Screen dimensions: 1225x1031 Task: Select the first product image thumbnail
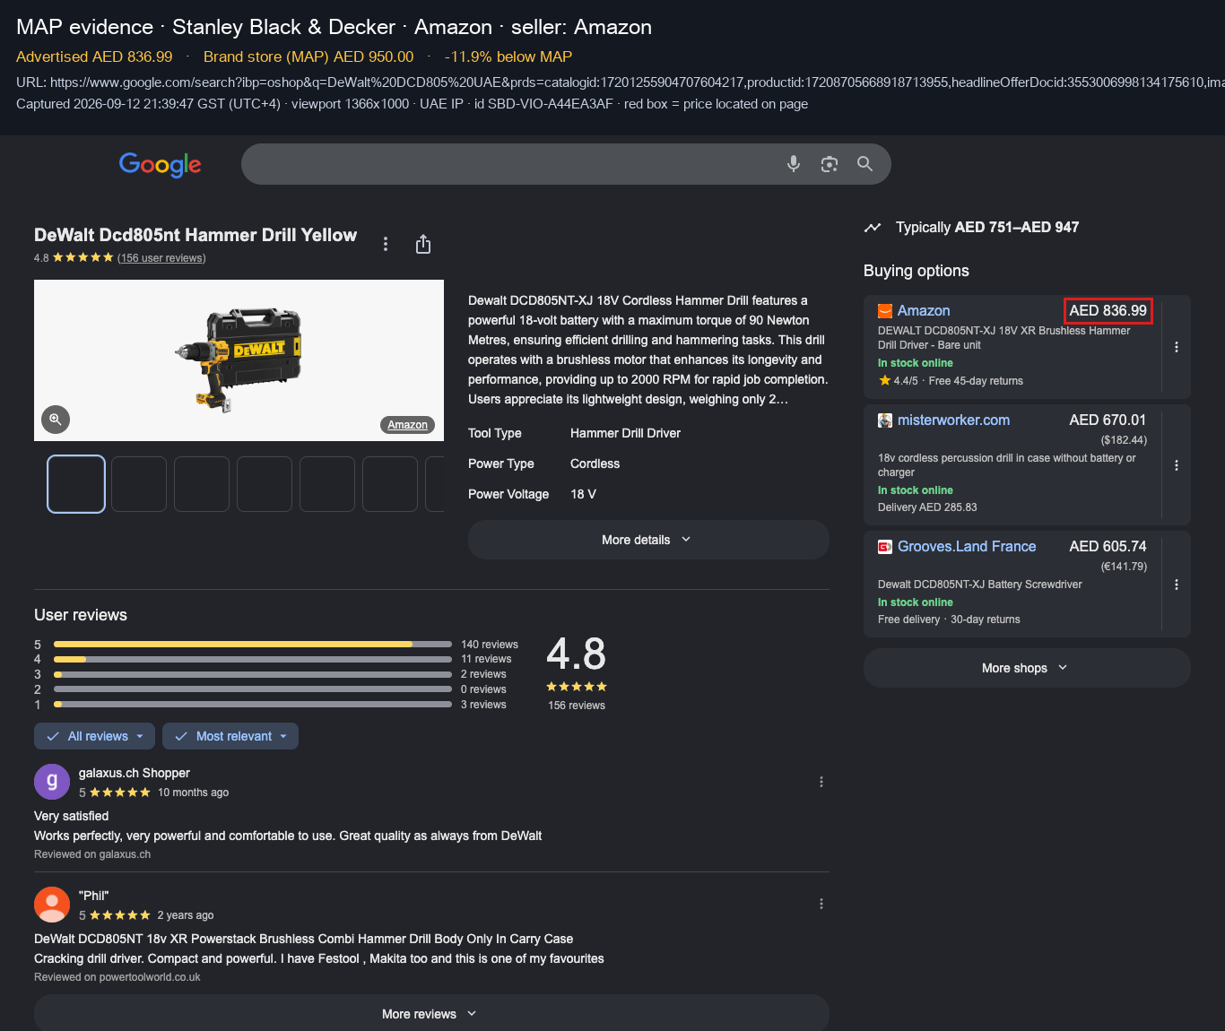tap(76, 484)
